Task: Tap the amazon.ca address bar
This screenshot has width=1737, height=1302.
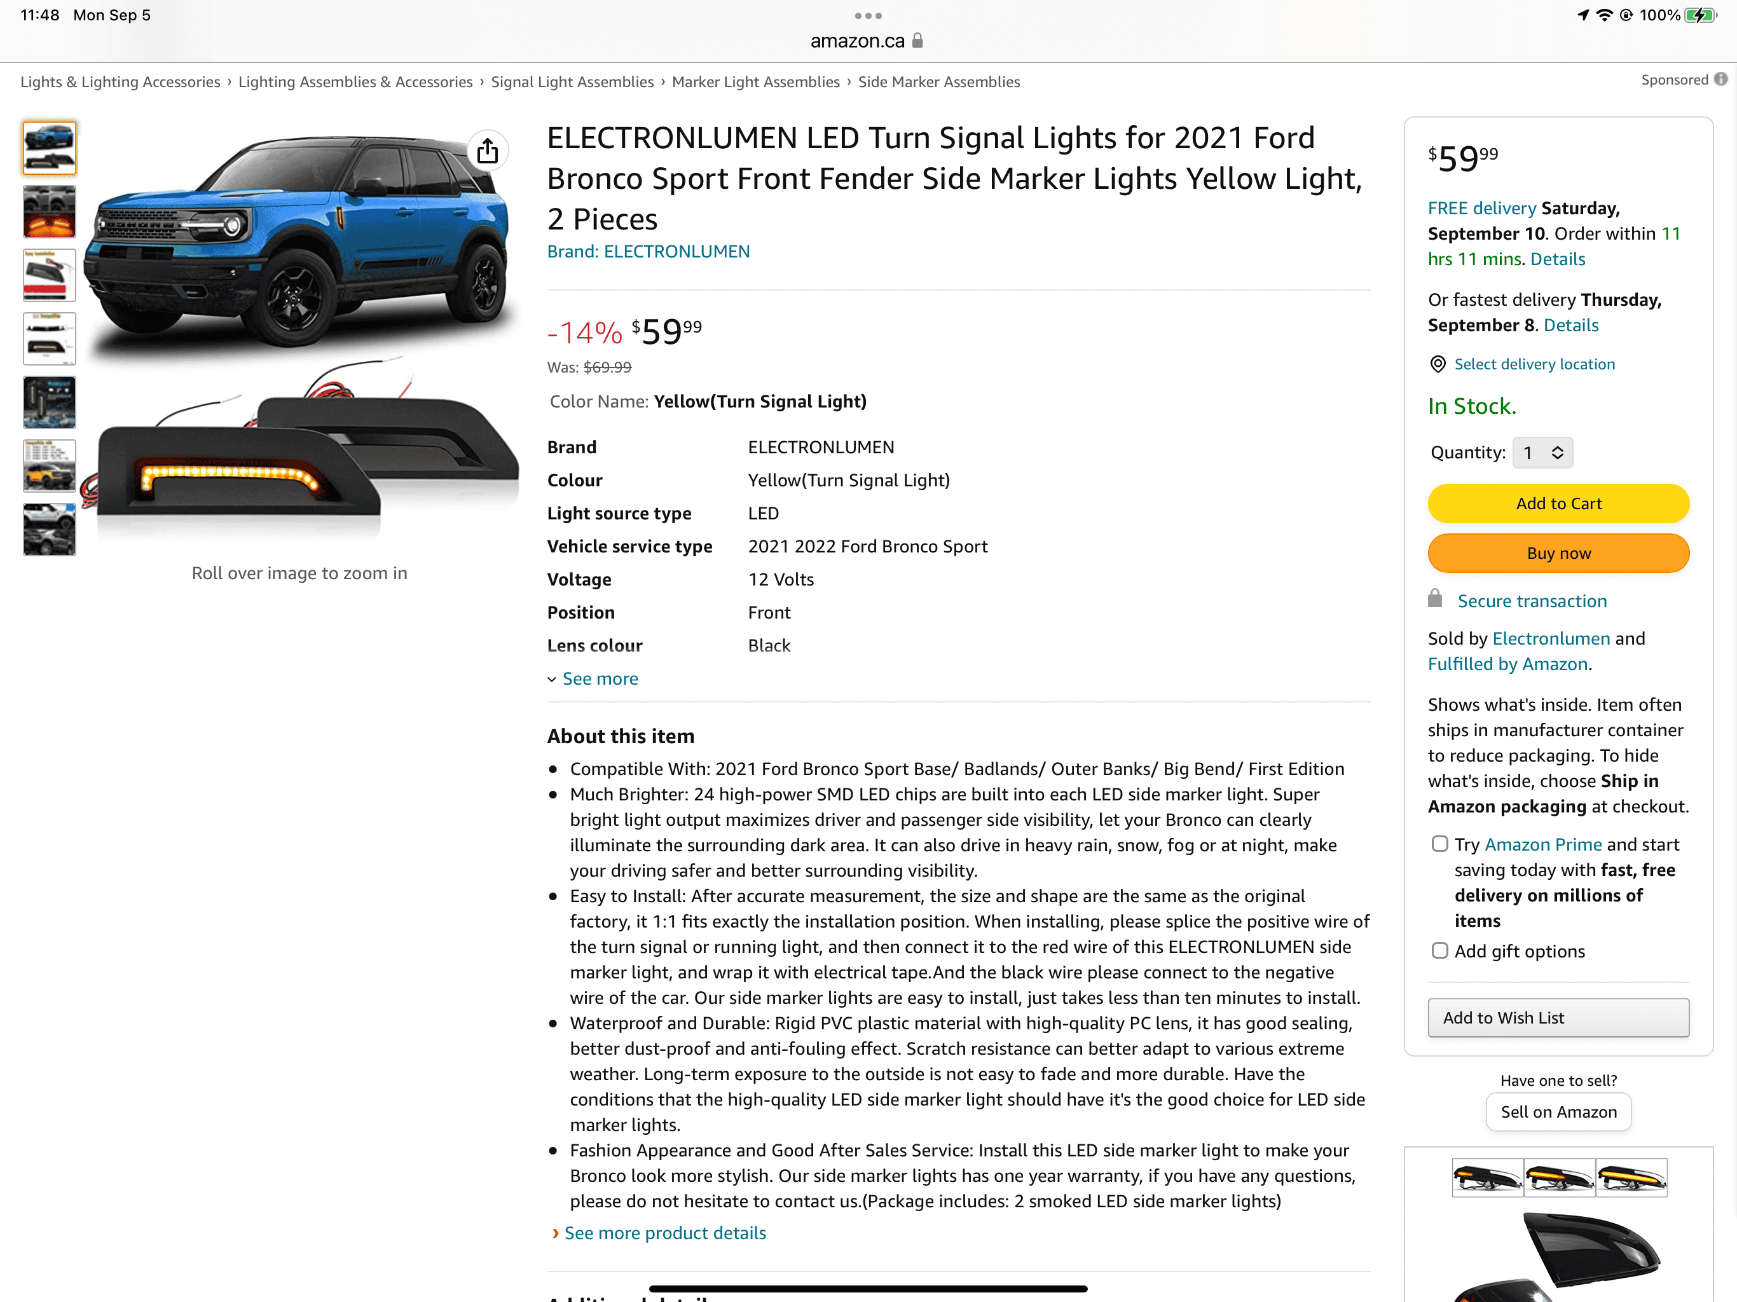Action: (856, 40)
